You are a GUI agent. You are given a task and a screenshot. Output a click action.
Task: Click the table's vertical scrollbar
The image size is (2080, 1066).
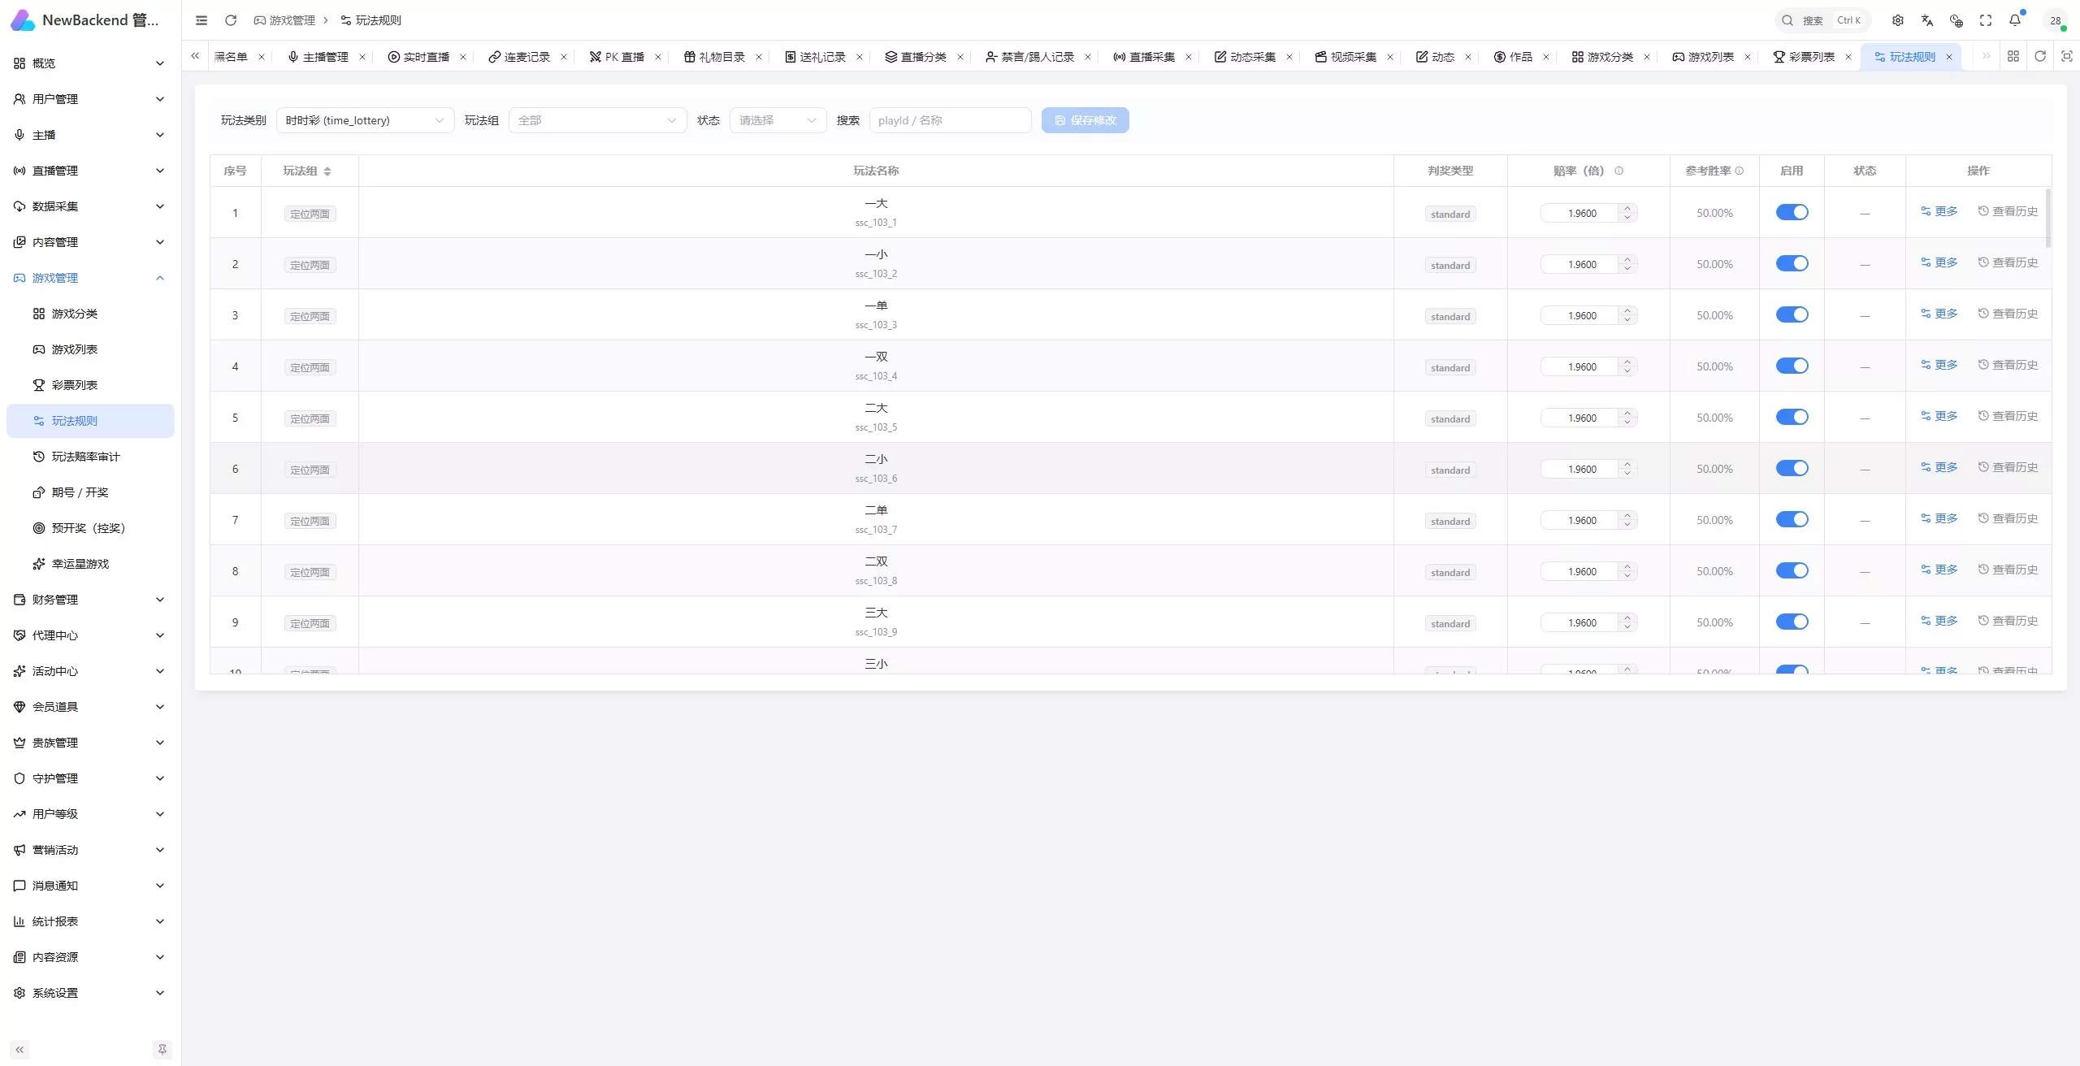tap(2048, 218)
